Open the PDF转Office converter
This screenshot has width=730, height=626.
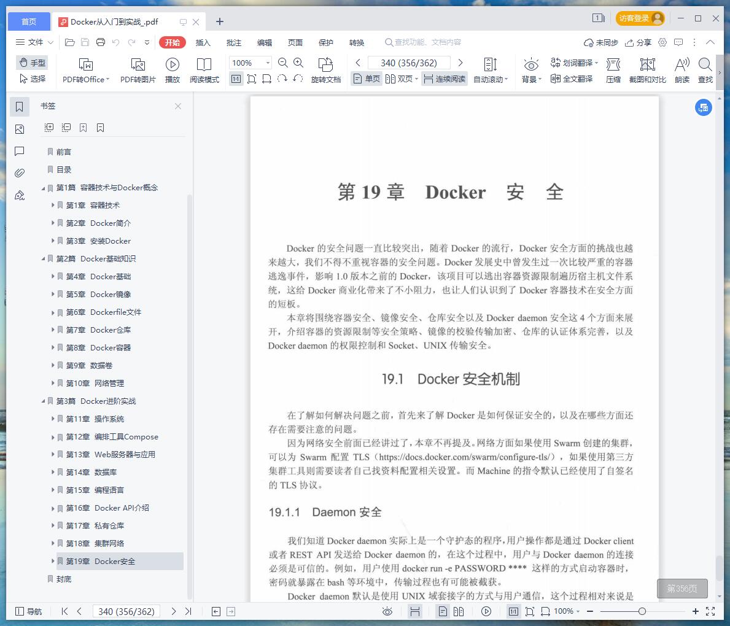[86, 71]
